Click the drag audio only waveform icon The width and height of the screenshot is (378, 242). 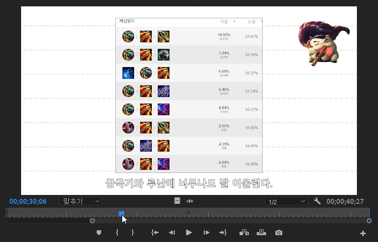tap(190, 201)
